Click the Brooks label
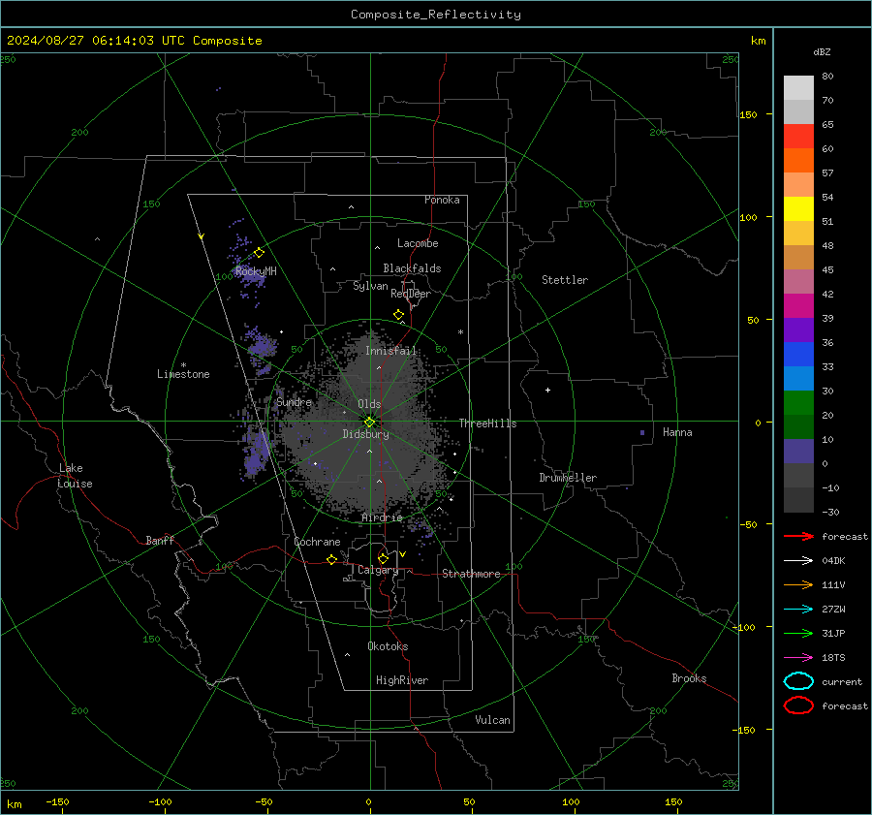The width and height of the screenshot is (872, 815). tap(689, 678)
